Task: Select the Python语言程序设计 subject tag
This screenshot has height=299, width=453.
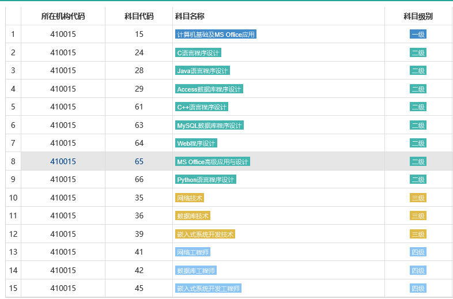Action: coord(206,180)
